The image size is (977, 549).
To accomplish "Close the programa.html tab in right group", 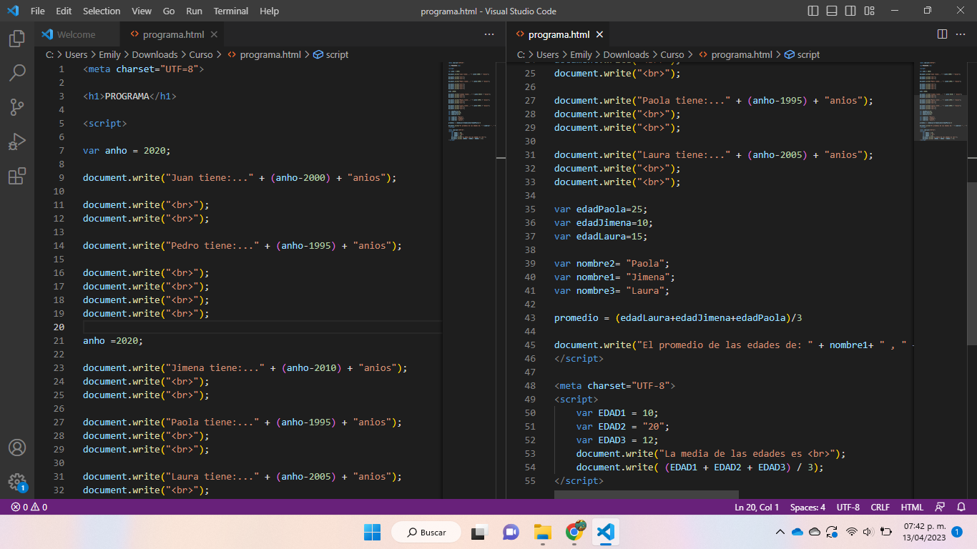I will tap(599, 34).
